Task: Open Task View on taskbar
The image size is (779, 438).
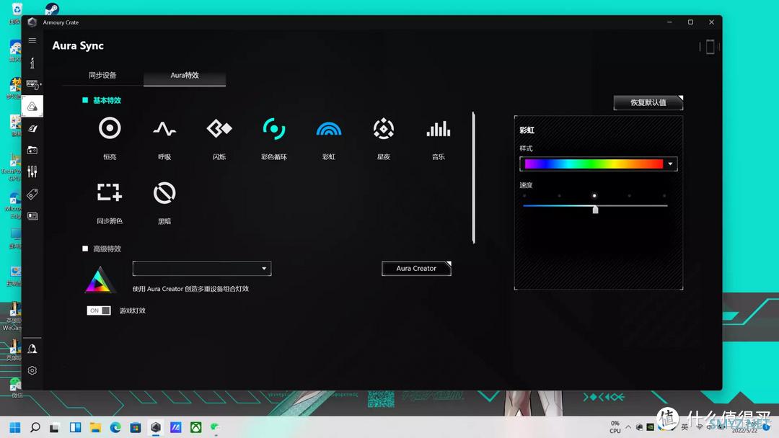Action: pyautogui.click(x=54, y=427)
